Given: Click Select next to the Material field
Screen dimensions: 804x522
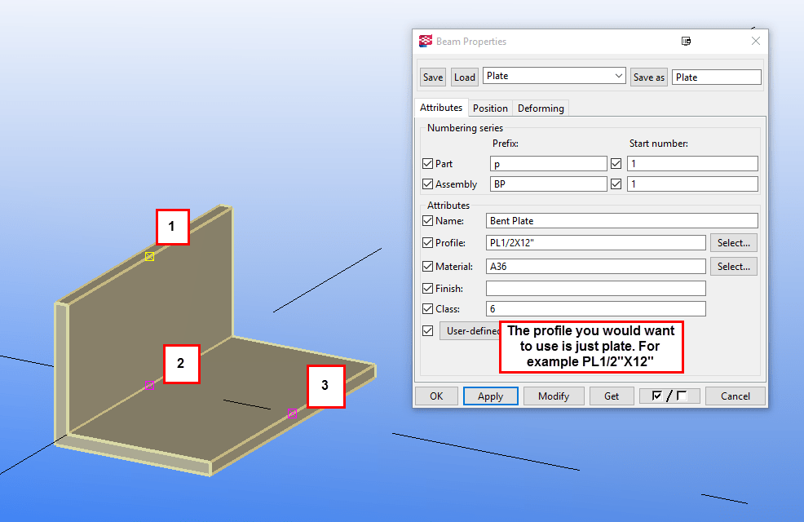Looking at the screenshot, I should pos(733,266).
